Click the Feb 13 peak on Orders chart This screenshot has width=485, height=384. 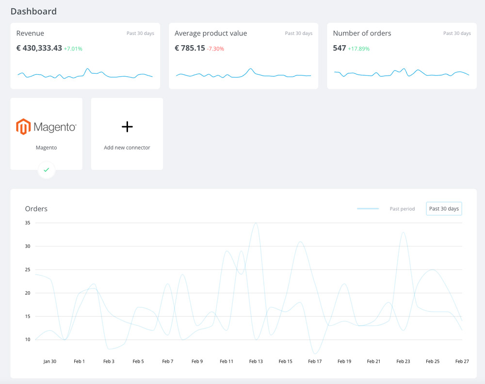[256, 223]
